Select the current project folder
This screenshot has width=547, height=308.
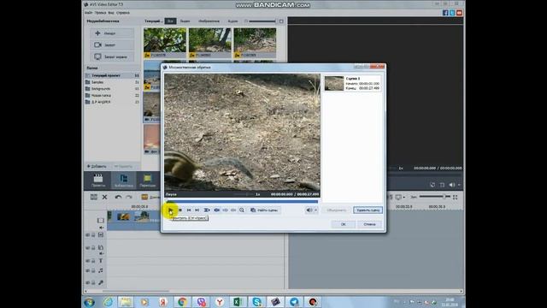112,75
